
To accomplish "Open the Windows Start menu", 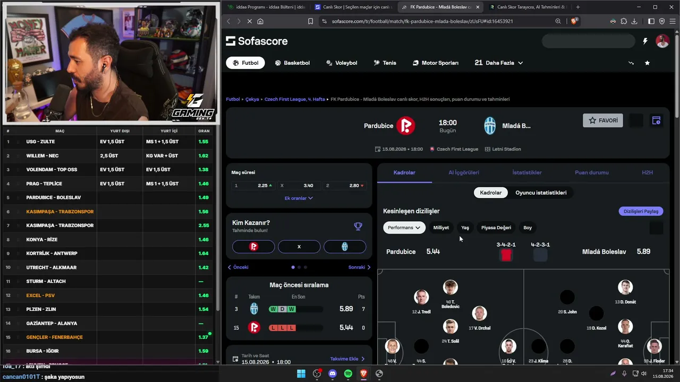I will pyautogui.click(x=301, y=374).
